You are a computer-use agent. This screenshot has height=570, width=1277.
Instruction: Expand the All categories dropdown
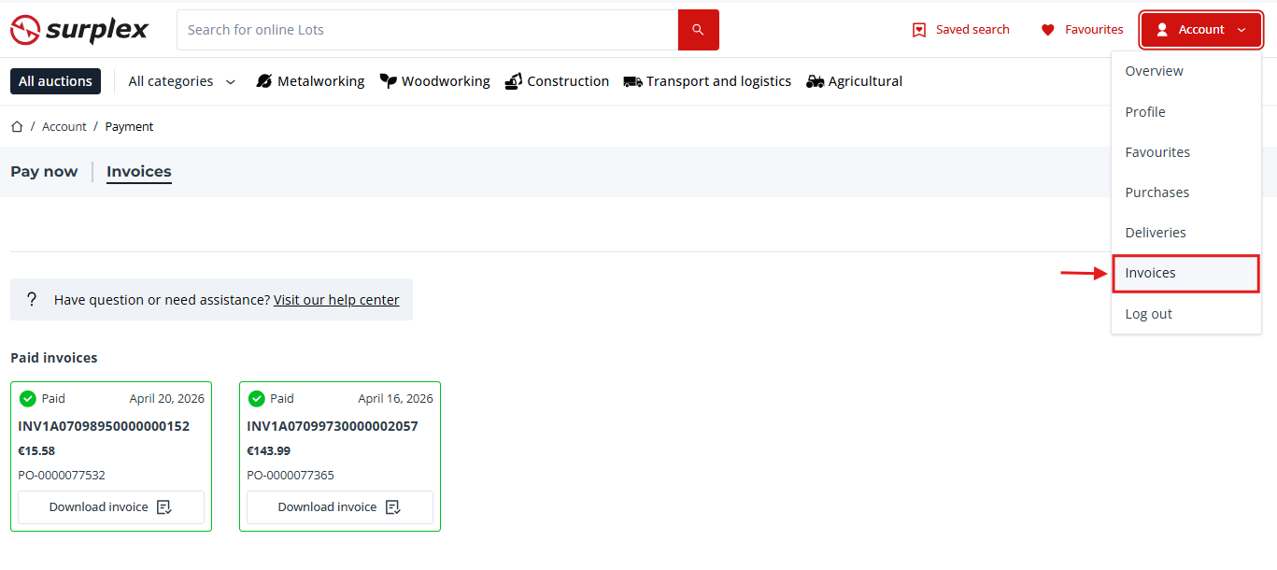[182, 81]
